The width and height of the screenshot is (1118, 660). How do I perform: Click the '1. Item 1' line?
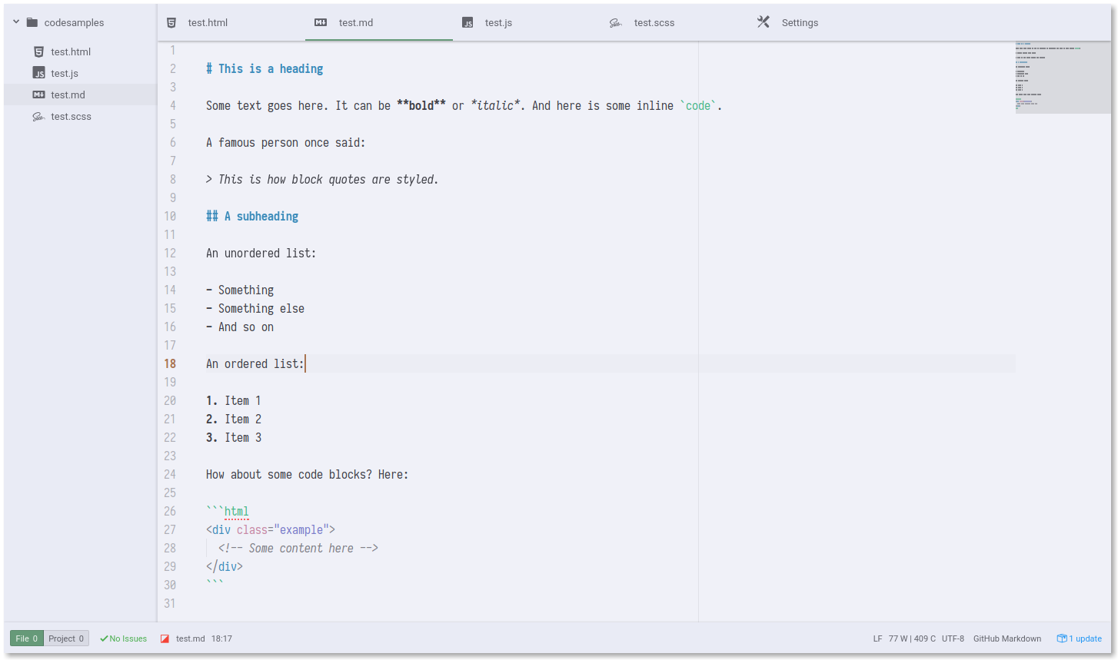(x=234, y=400)
